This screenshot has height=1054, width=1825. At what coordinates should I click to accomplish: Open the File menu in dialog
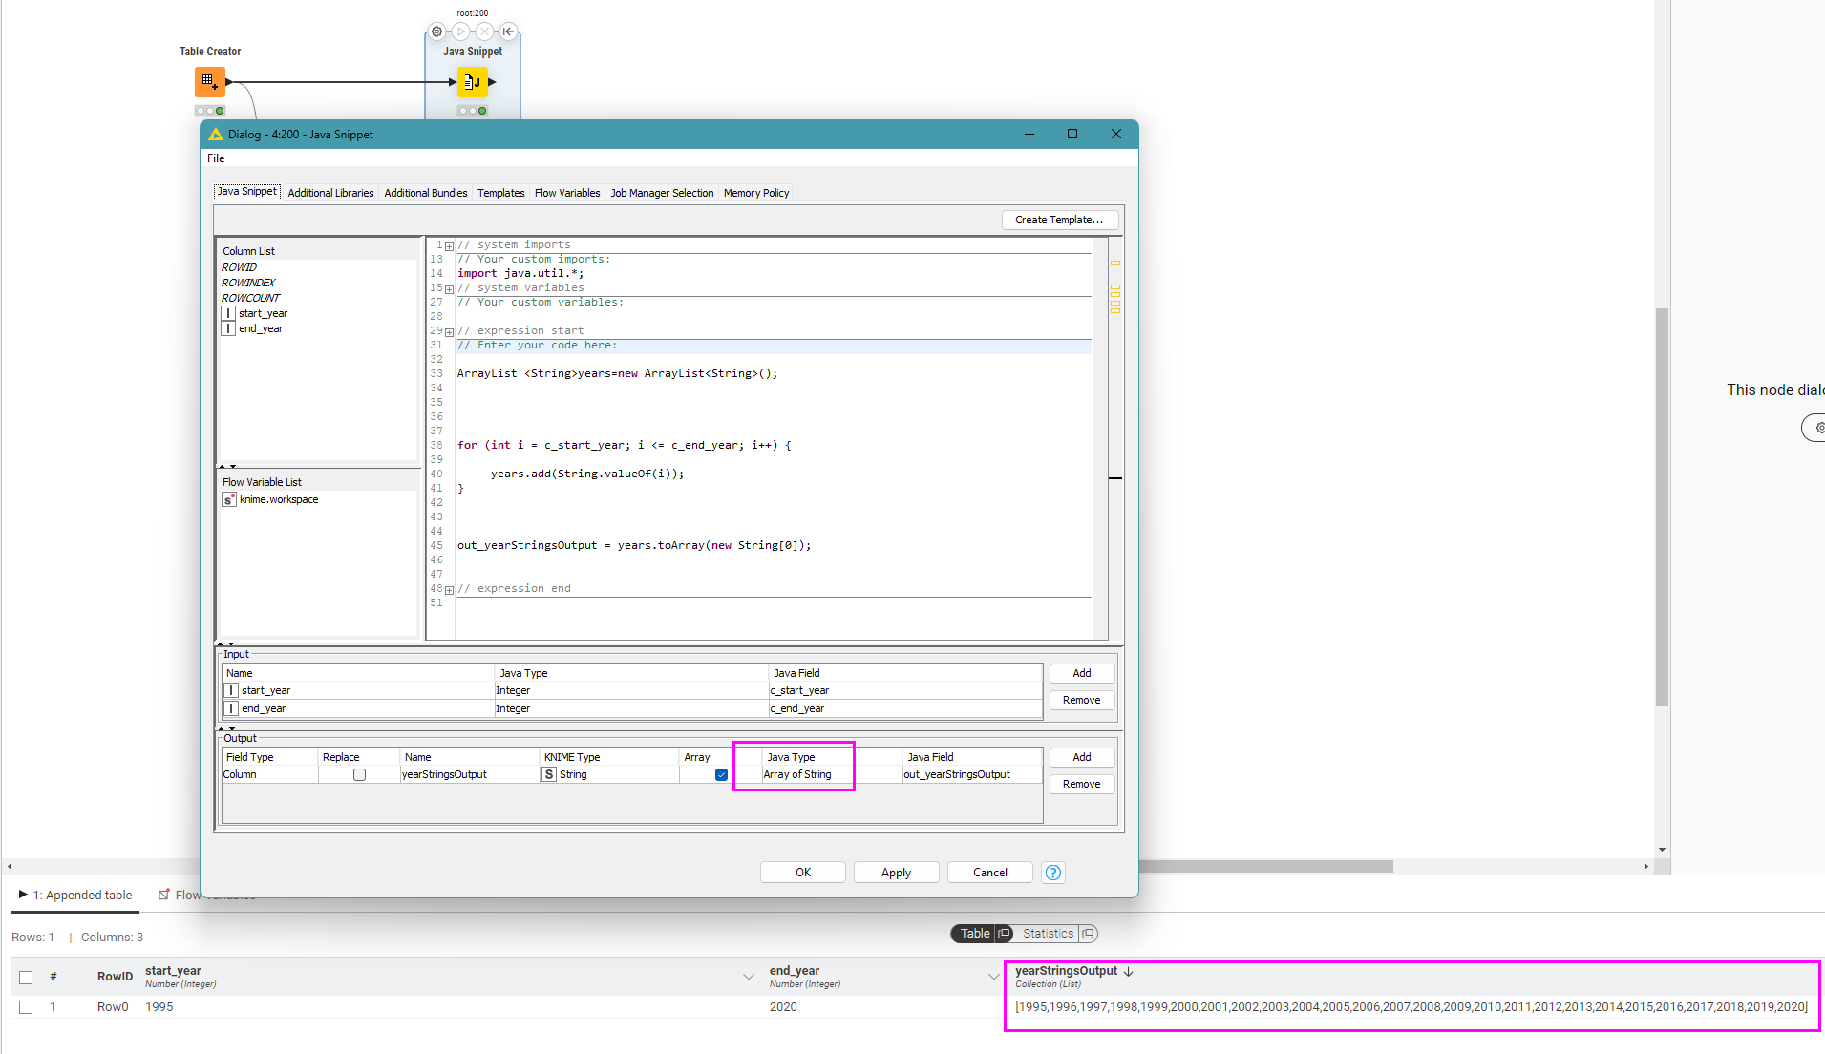216,158
